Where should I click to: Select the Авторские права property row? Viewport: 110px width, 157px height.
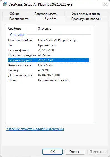coord(48,65)
